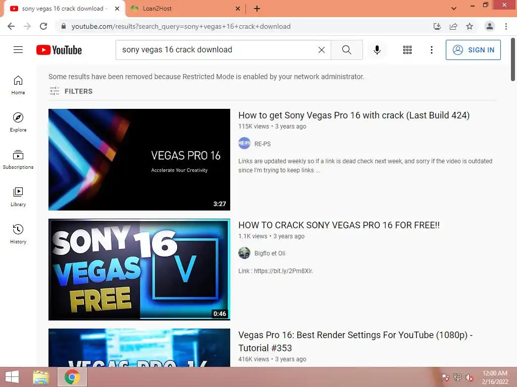Open the Best Render Settings video thumbnail
The image size is (517, 387).
(x=139, y=348)
